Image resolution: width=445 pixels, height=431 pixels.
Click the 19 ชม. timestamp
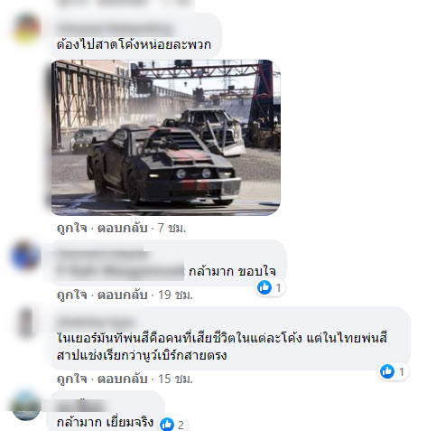coord(175,295)
